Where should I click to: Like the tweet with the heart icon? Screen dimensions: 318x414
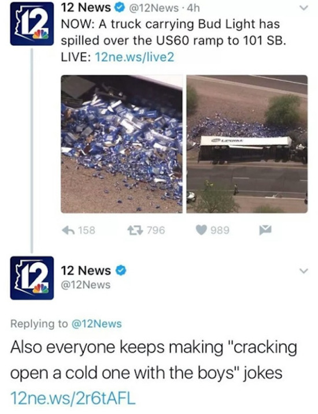[x=201, y=230]
